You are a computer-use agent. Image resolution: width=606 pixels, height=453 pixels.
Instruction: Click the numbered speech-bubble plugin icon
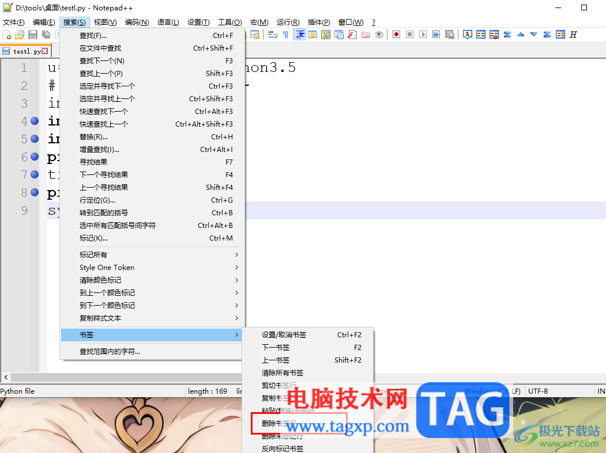point(467,35)
